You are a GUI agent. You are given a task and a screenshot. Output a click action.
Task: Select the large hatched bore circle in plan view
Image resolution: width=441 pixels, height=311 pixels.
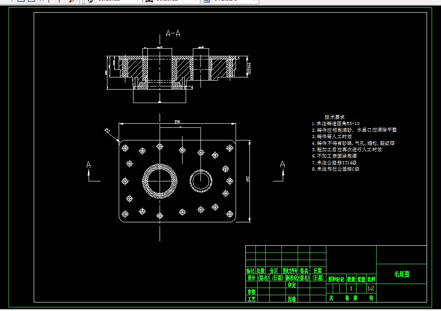coord(160,181)
